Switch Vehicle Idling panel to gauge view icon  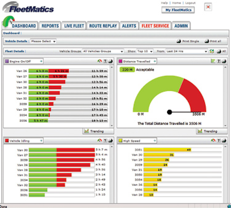100,141
